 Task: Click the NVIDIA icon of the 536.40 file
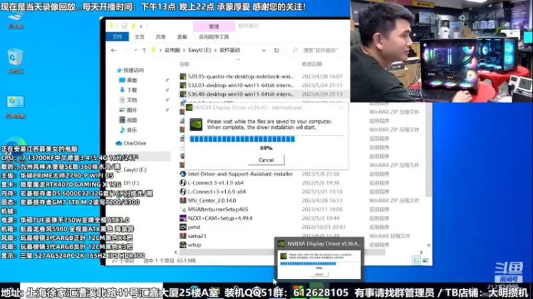click(183, 94)
